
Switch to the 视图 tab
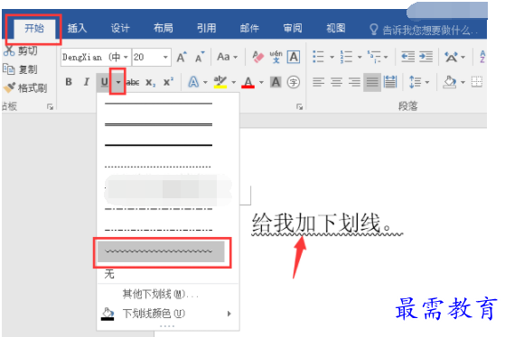[x=336, y=28]
